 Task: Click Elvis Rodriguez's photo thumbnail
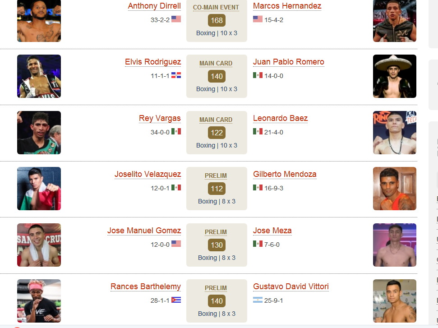pos(39,76)
